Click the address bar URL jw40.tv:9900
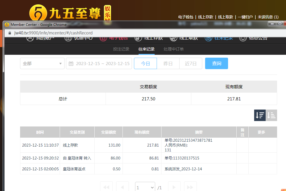 [53, 33]
